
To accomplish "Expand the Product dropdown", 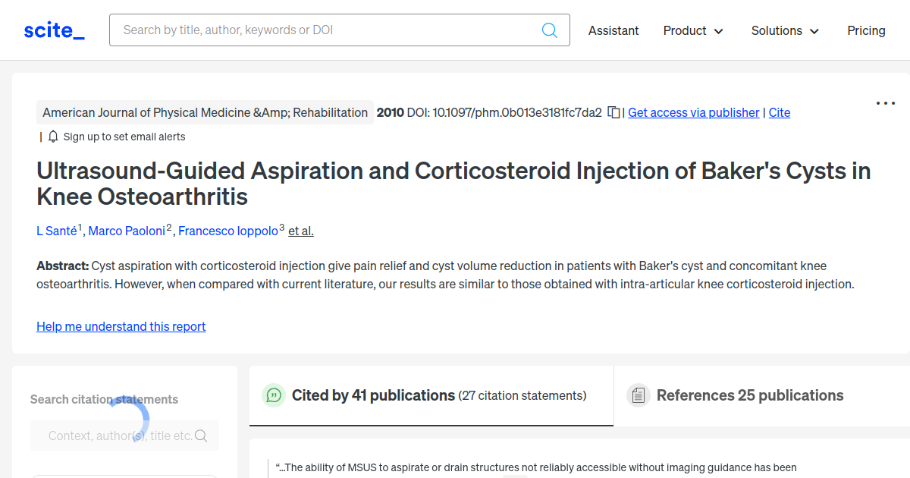I will (692, 30).
